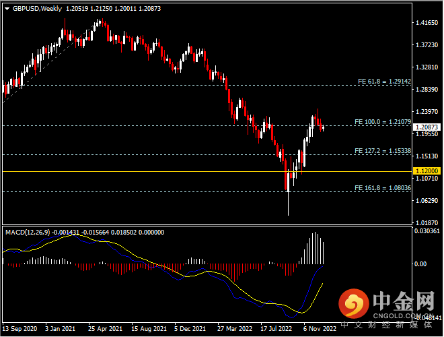Click the 1.32810 price axis label
The width and height of the screenshot is (444, 337).
(x=424, y=67)
